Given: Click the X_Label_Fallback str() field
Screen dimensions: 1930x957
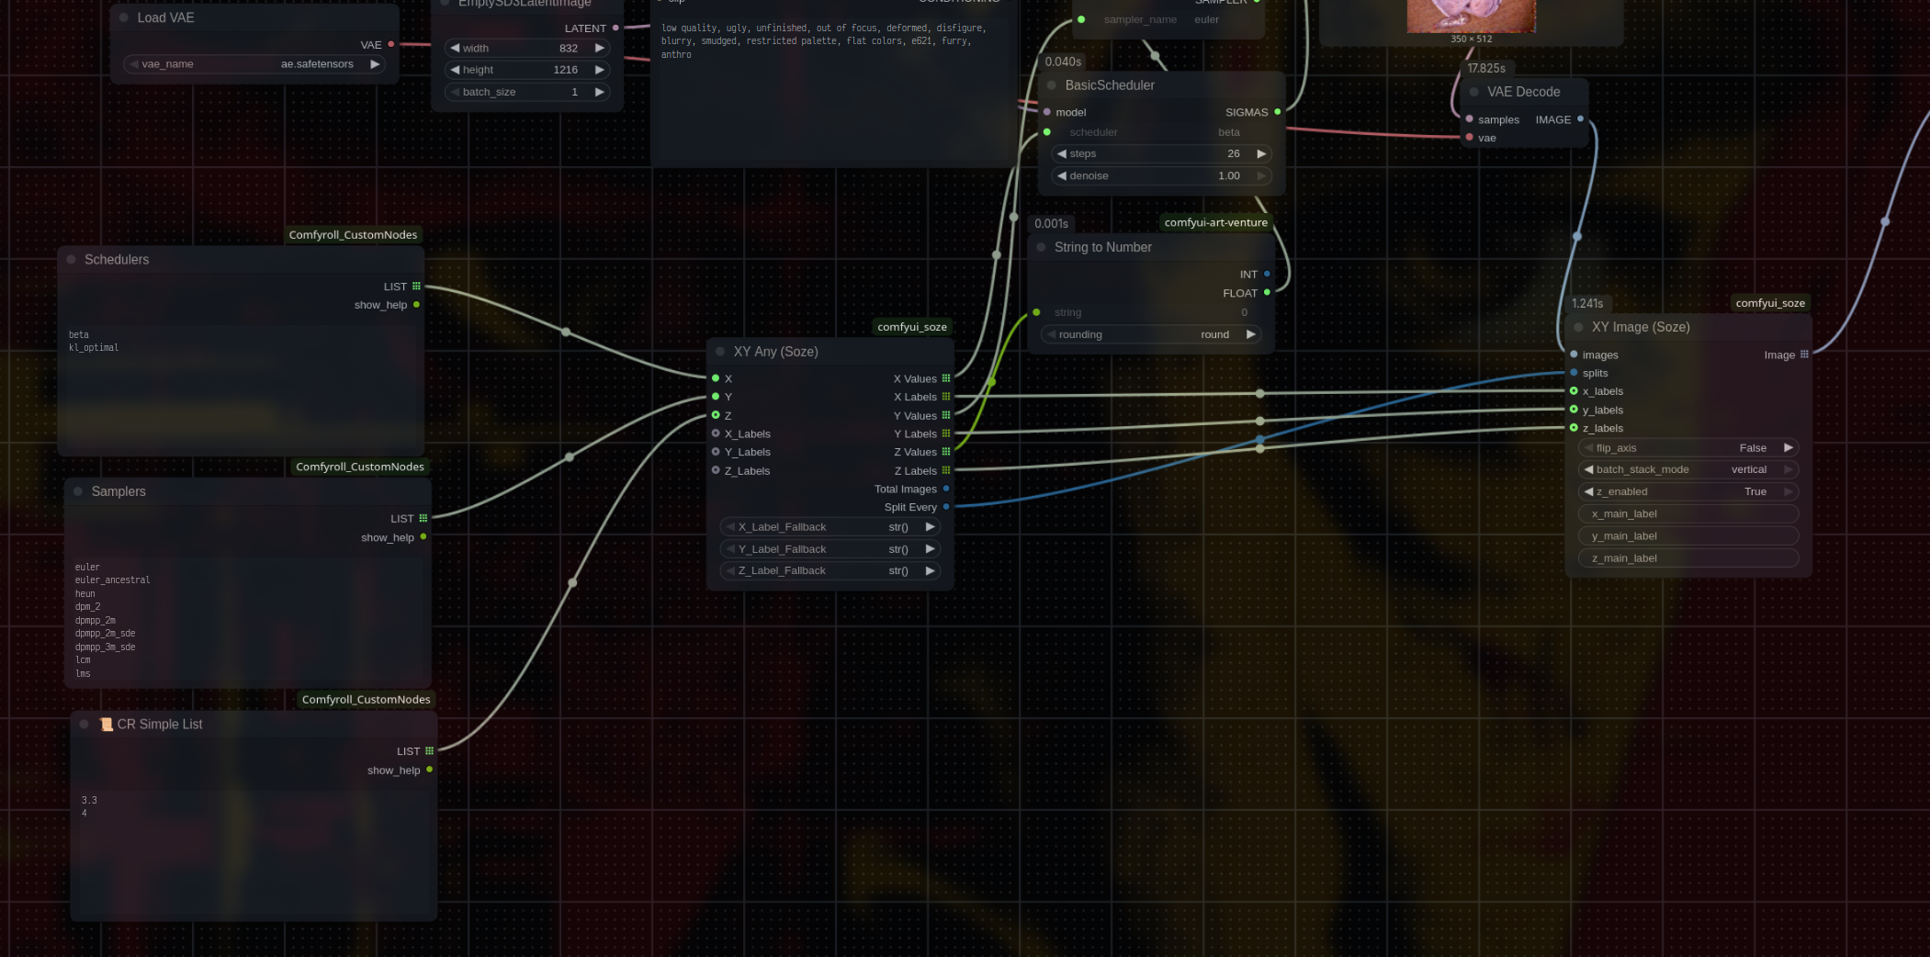Looking at the screenshot, I should pos(830,527).
